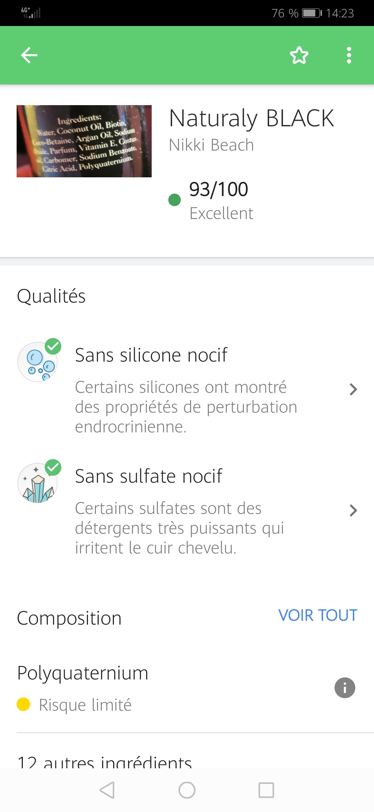The image size is (374, 812).
Task: Expand the Sans sulfate nocif details chevron
Action: click(x=353, y=510)
